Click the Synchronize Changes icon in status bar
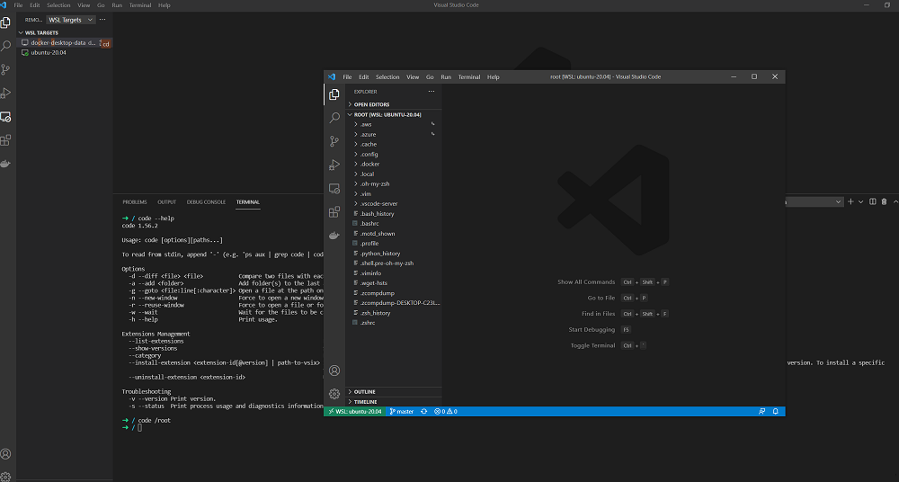This screenshot has height=482, width=899. click(423, 412)
